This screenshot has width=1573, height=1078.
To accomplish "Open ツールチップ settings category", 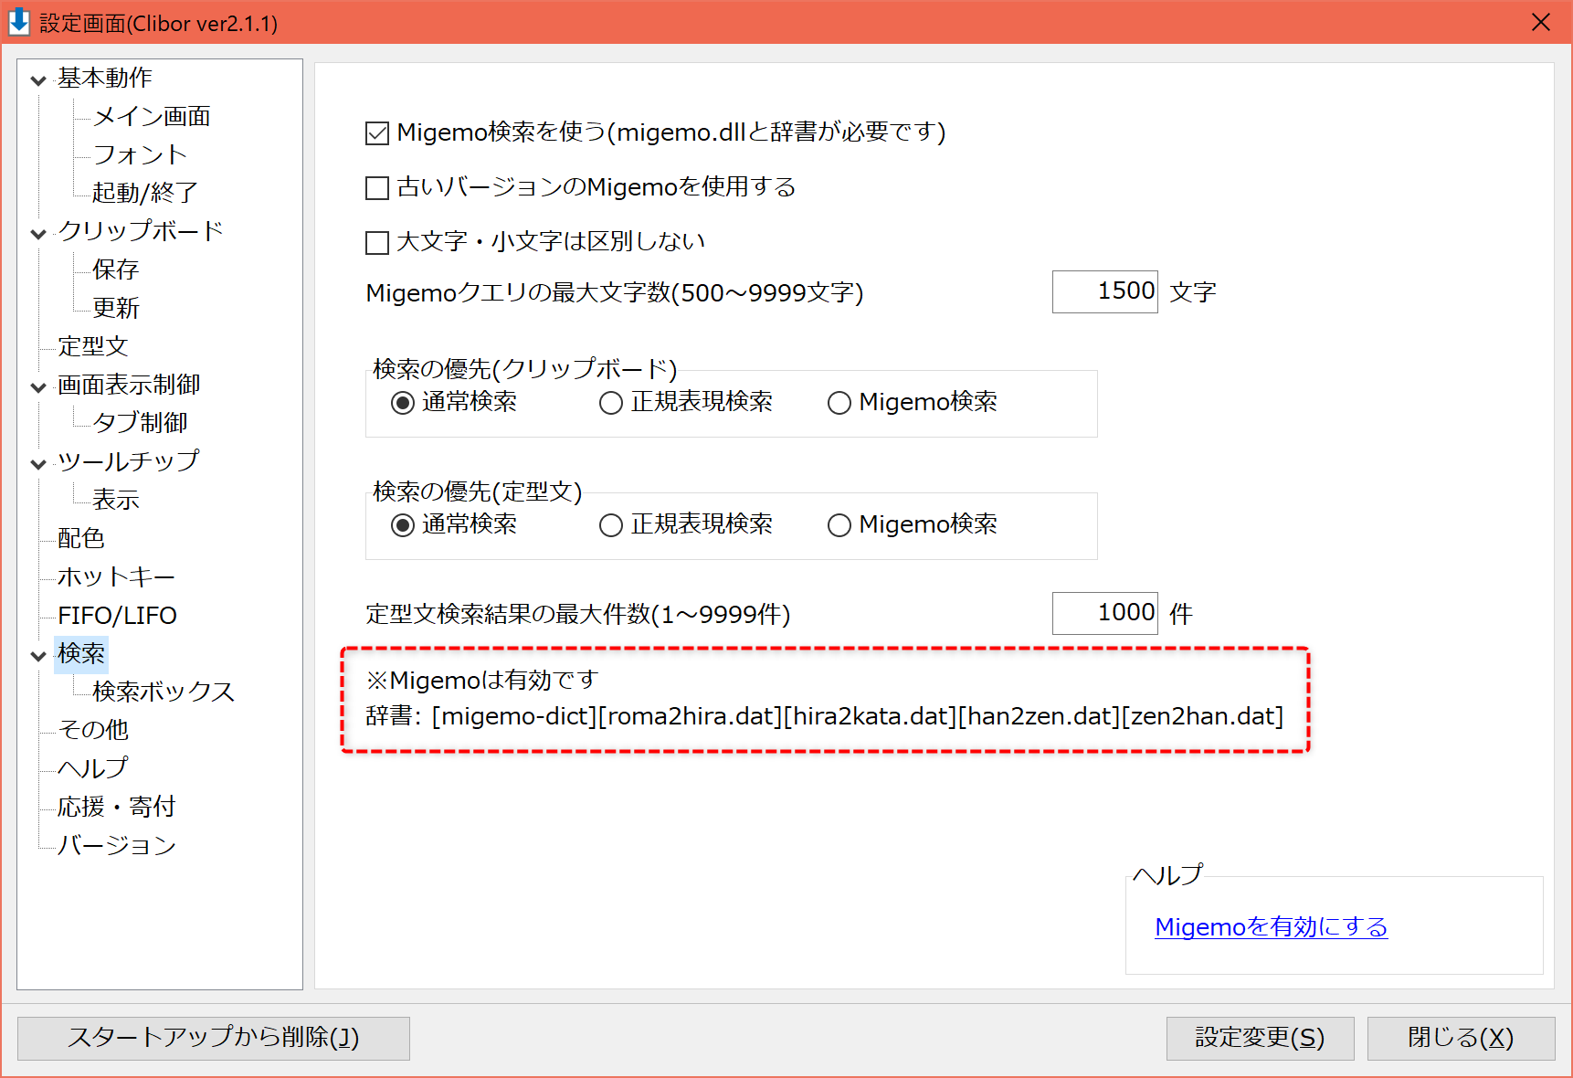I will pos(128,461).
